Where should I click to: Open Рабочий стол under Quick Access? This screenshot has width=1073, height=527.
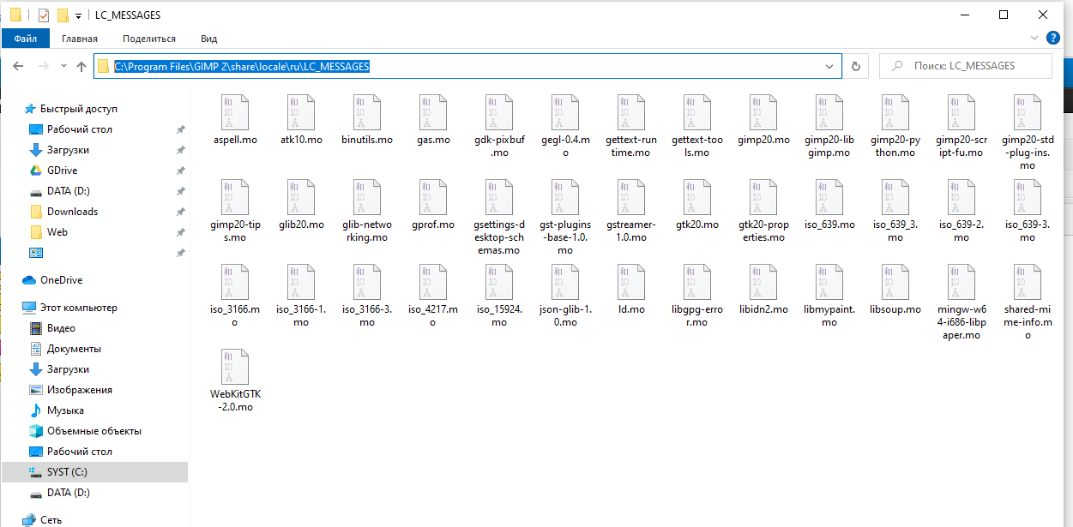pyautogui.click(x=80, y=129)
